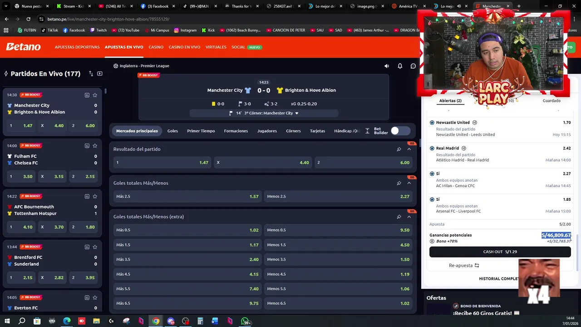Open Casino en Vivo menu item
The image size is (581, 327).
tap(184, 47)
